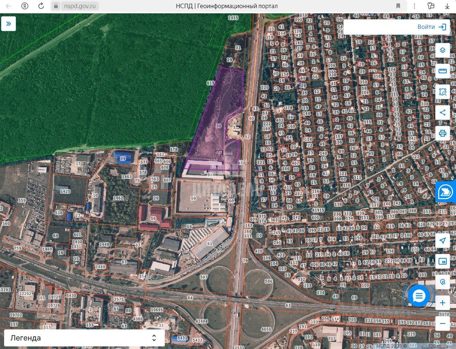Click the circular map search tool icon
This screenshot has width=456, height=349.
point(442,282)
